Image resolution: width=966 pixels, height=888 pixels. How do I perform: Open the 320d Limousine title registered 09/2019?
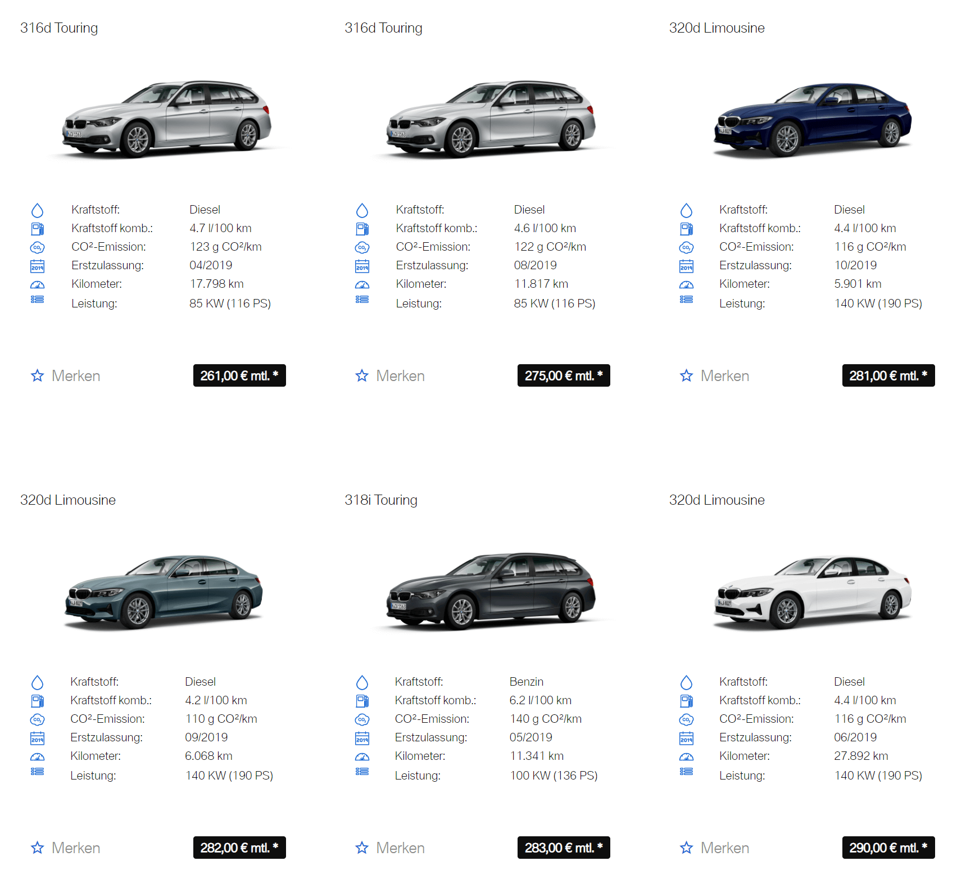point(68,500)
